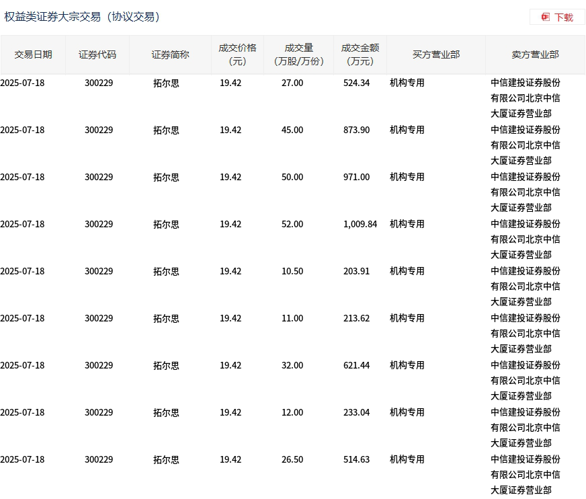
Task: Click the 证券简称 column header
Action: click(x=170, y=55)
